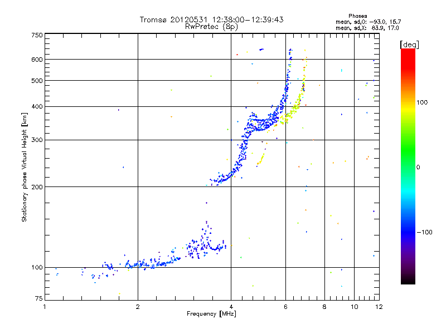Click the yellow X-mode trace near 400 km
The width and height of the screenshot is (446, 334).
pyautogui.click(x=296, y=107)
